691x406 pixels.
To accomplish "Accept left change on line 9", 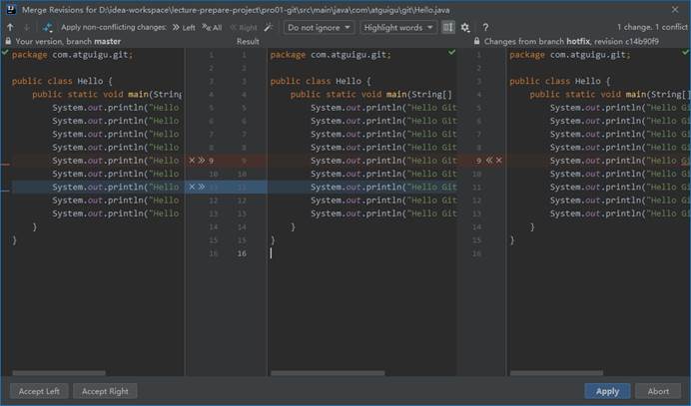I will 202,160.
